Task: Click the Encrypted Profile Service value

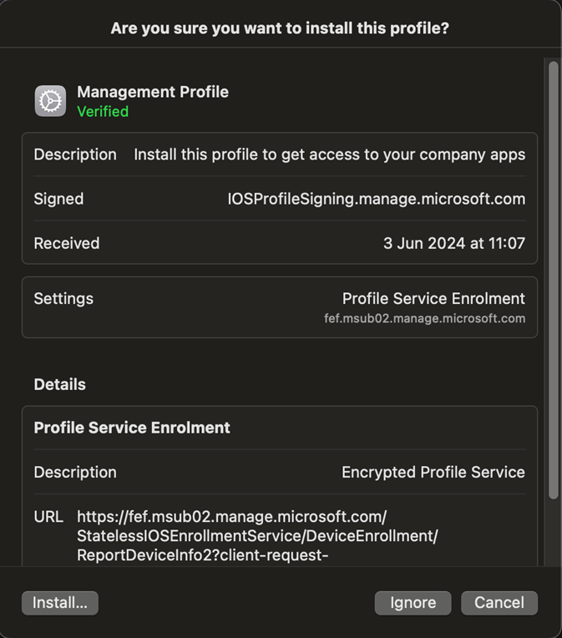Action: [433, 473]
